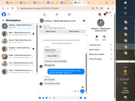Image resolution: width=135 pixels, height=101 pixels.
Task: Open the Mike conversation in the chat list
Action: (18, 34)
